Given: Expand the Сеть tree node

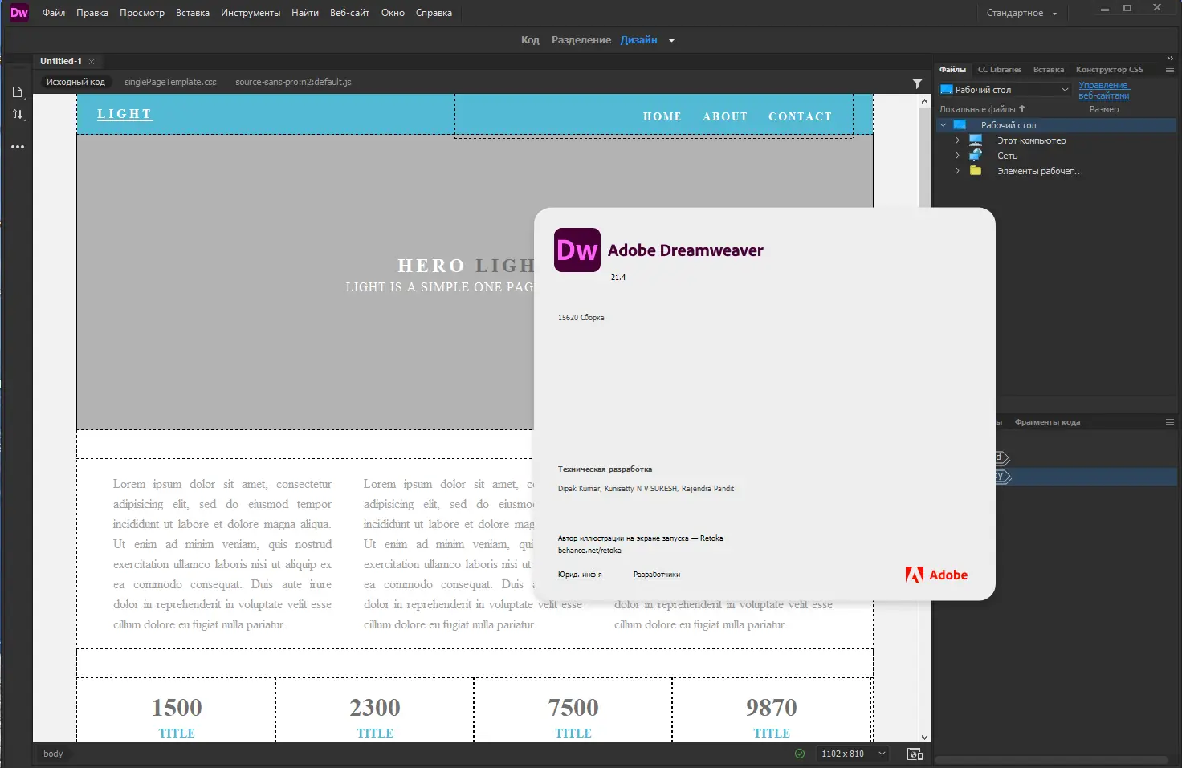Looking at the screenshot, I should (x=957, y=156).
